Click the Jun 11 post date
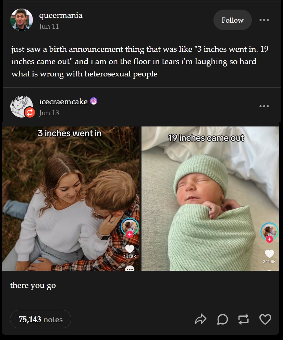This screenshot has width=283, height=340. pyautogui.click(x=49, y=26)
